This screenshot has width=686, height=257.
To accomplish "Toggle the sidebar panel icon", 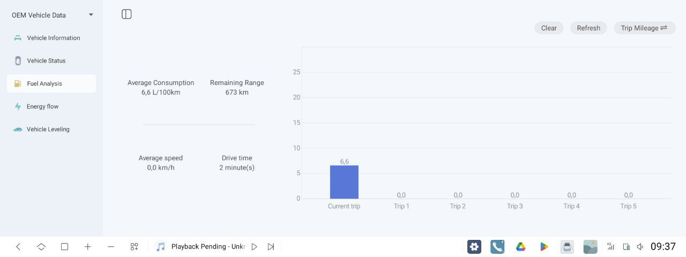I will [x=126, y=14].
